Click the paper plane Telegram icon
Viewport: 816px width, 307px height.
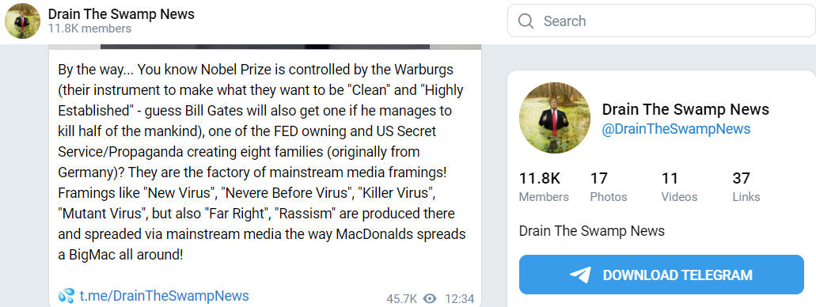[x=580, y=275]
